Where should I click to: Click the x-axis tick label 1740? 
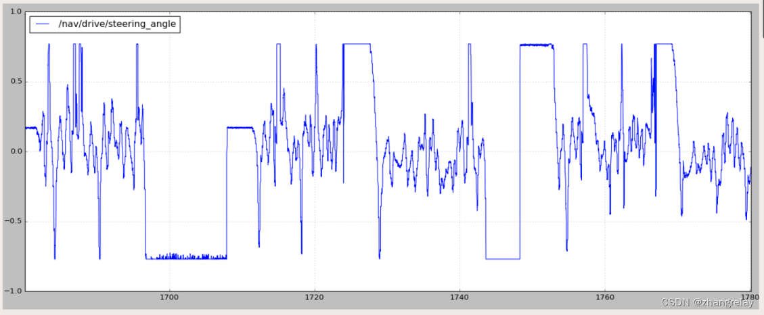pos(459,297)
